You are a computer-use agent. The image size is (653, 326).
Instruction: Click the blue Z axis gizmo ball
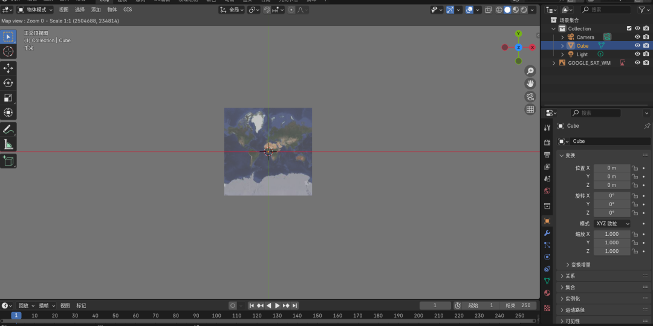coord(519,47)
